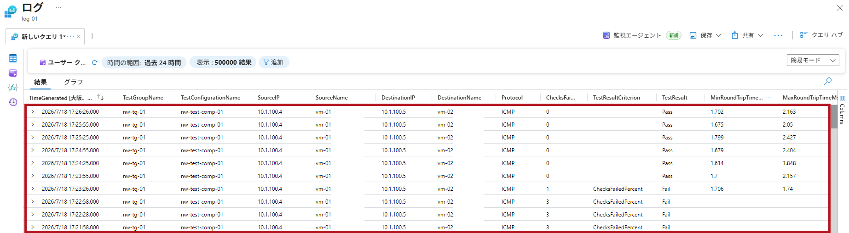Open the 簡易モード dropdown
The width and height of the screenshot is (849, 233).
click(813, 60)
